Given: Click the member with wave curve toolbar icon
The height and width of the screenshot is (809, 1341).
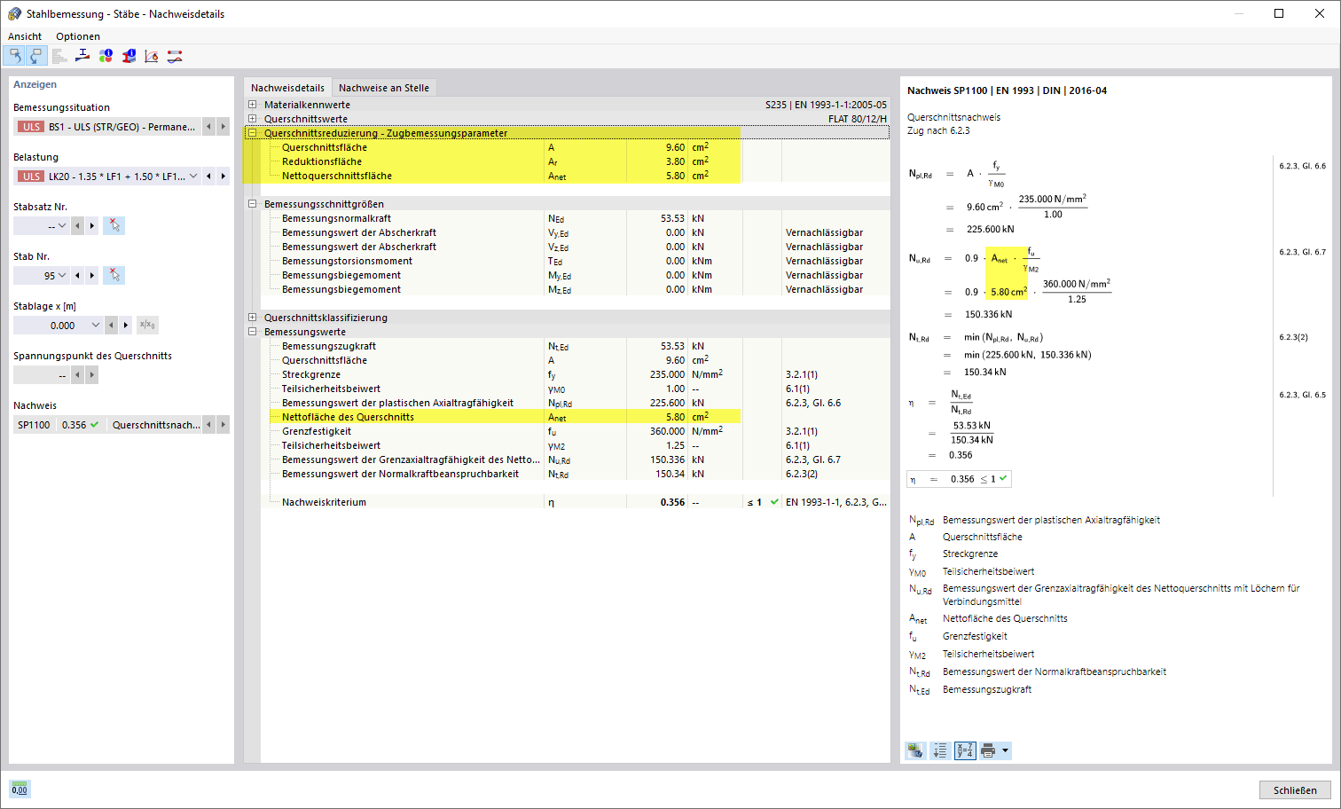Looking at the screenshot, I should (175, 56).
